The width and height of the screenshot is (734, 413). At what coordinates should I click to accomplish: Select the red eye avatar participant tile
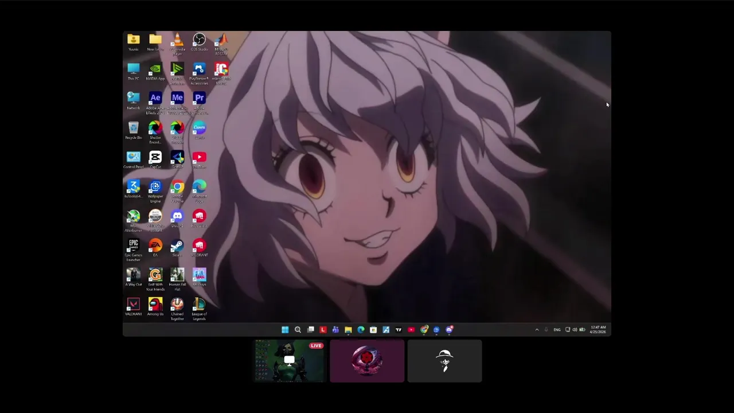[x=367, y=361]
